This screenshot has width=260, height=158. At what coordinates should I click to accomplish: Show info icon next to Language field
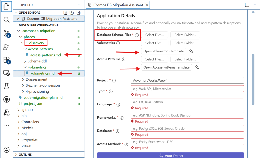click(x=118, y=105)
